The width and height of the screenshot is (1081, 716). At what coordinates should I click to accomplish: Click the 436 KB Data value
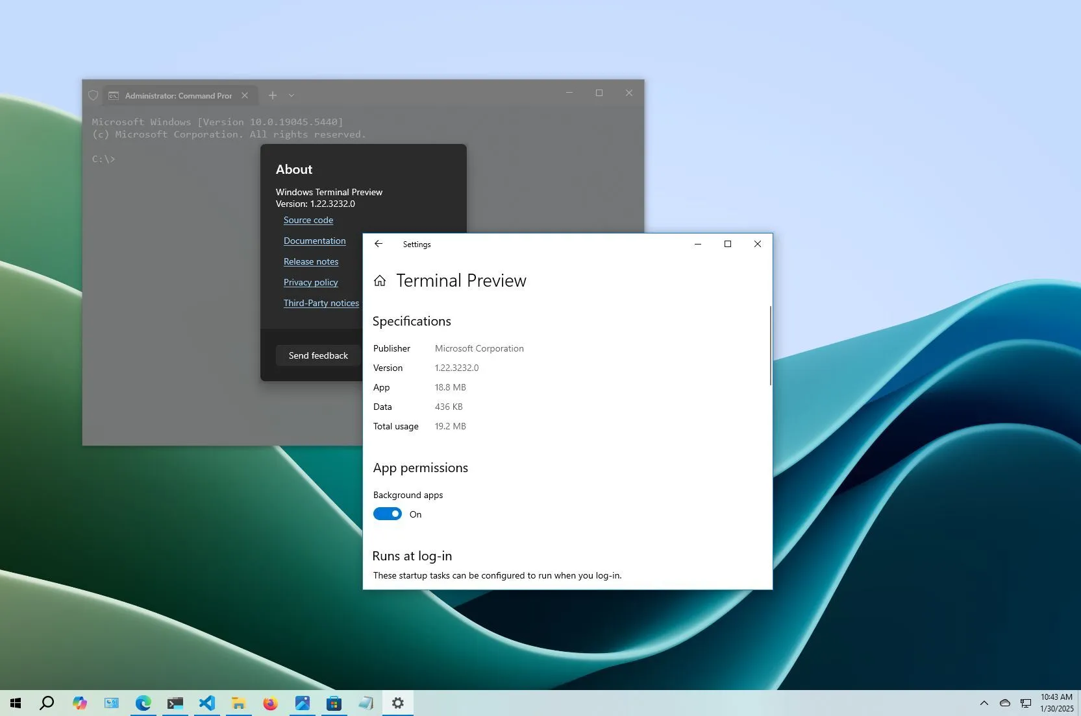click(449, 407)
